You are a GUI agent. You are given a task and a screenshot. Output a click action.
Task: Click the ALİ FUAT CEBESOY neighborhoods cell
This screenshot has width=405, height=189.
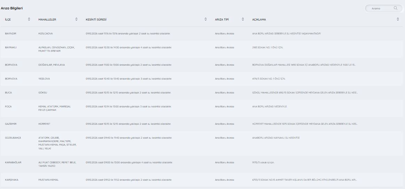coord(57,164)
